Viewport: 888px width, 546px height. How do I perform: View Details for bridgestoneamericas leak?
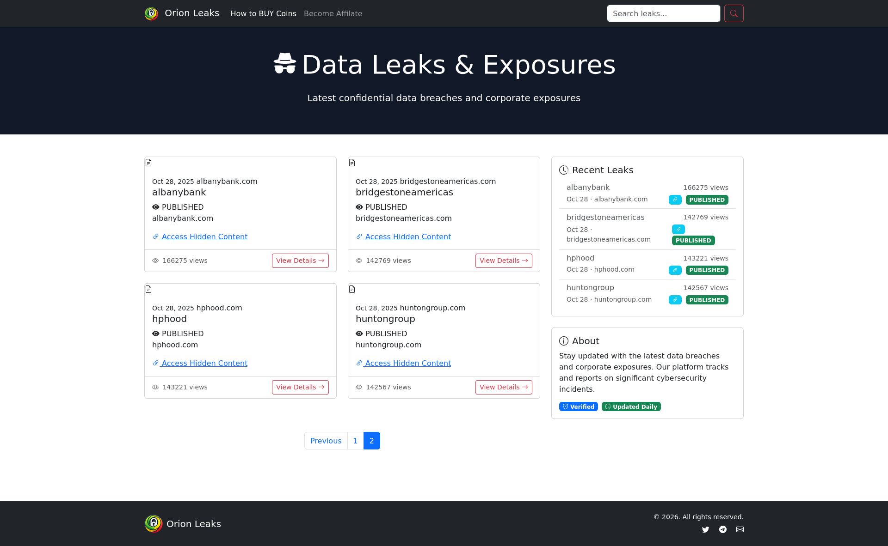click(x=504, y=261)
